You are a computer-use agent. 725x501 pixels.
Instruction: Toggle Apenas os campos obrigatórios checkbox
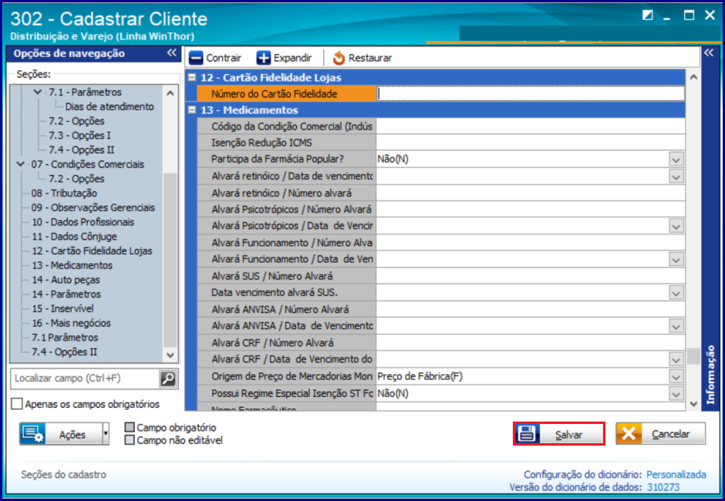(x=17, y=404)
